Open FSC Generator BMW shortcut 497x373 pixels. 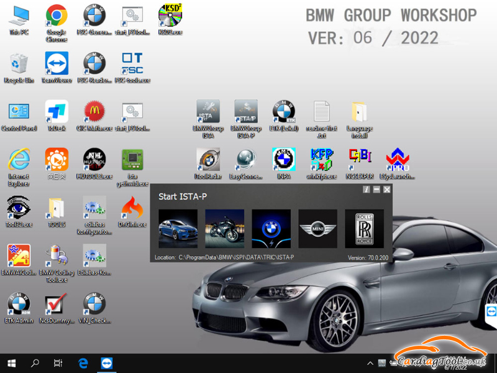coord(94,20)
